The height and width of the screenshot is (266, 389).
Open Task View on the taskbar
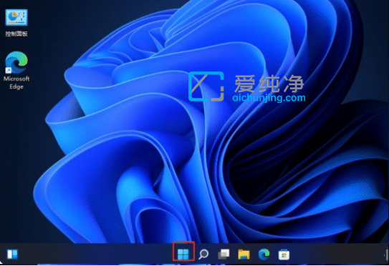click(x=224, y=254)
